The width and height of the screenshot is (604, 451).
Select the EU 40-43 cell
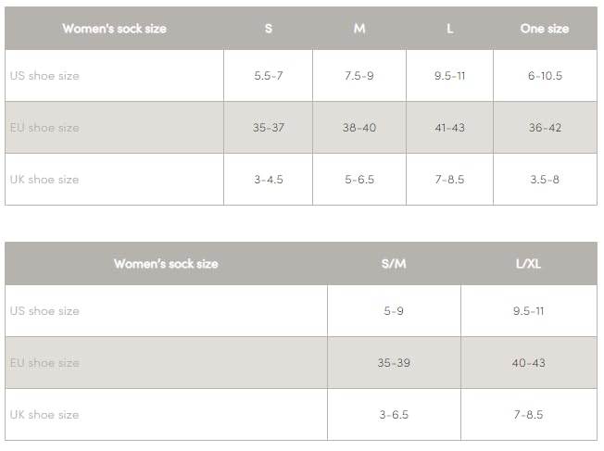pyautogui.click(x=528, y=363)
